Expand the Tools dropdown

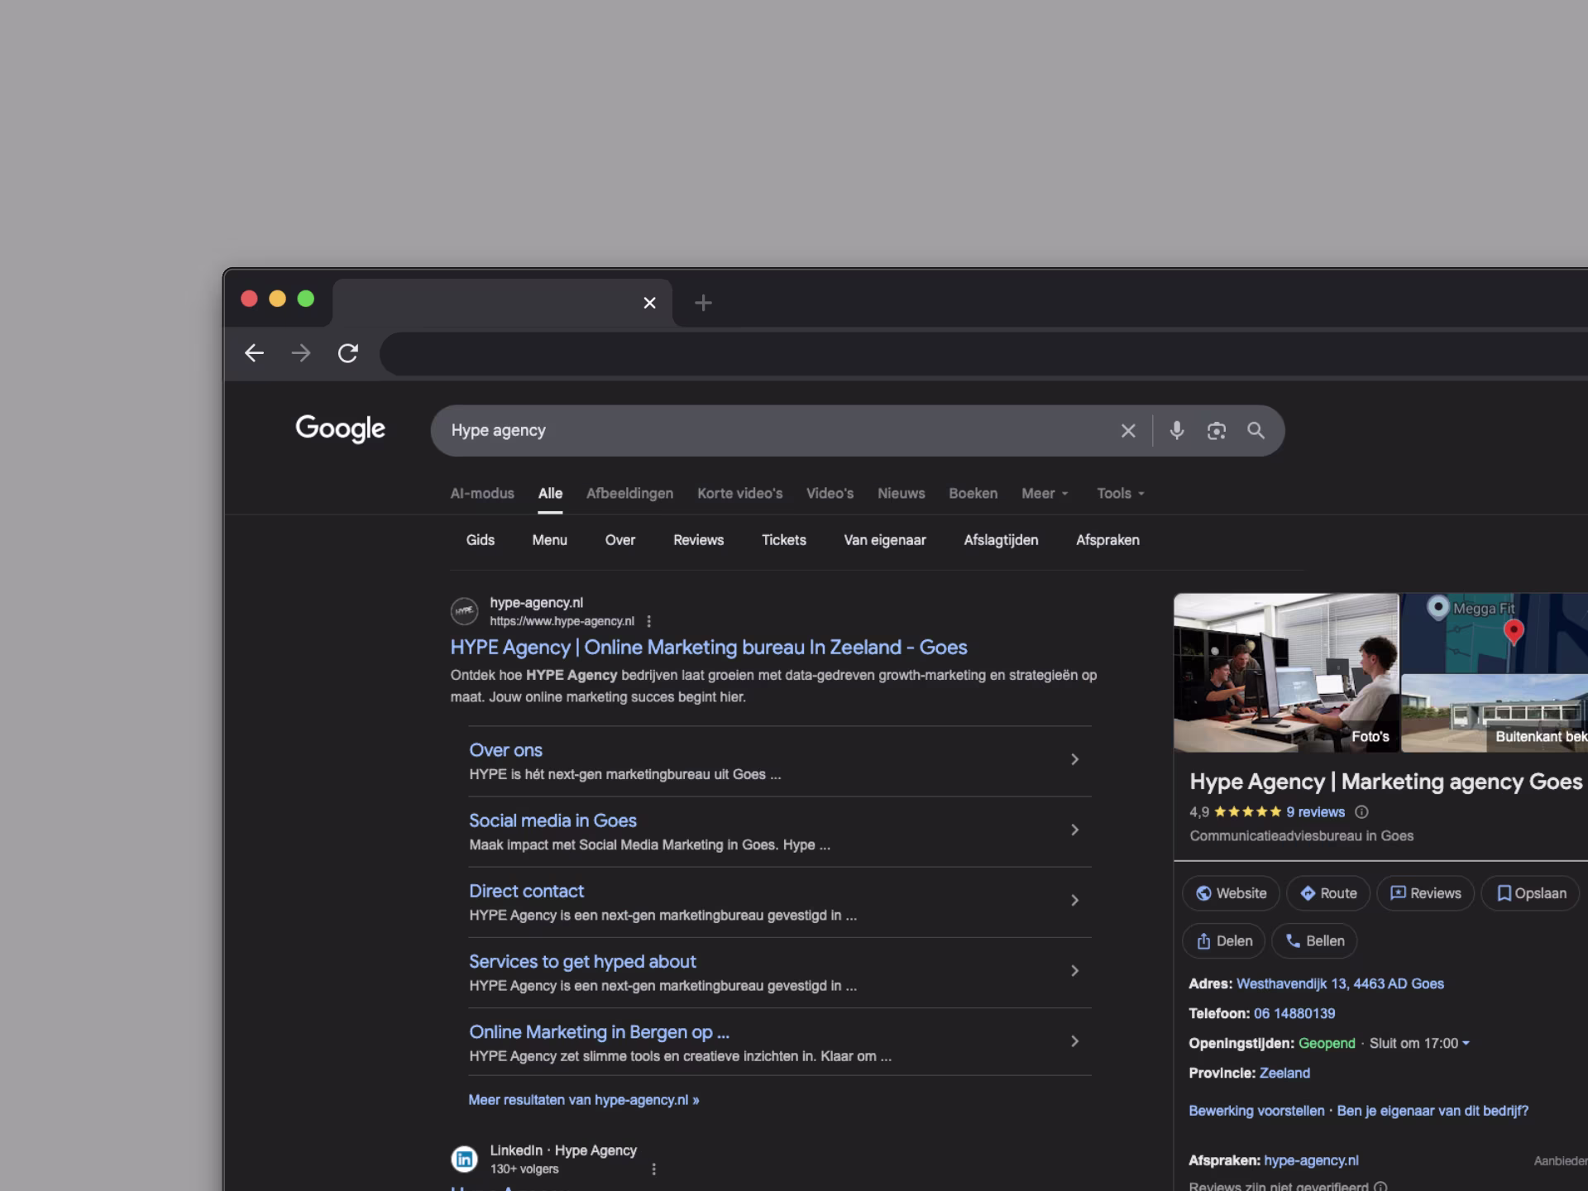point(1120,493)
